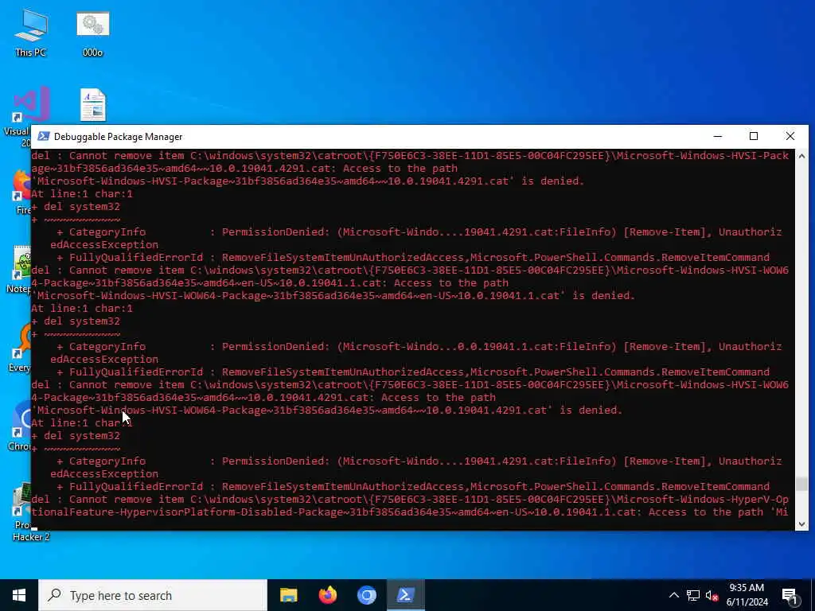Open the This PC desktop icon
The width and height of the screenshot is (815, 611).
coord(30,33)
